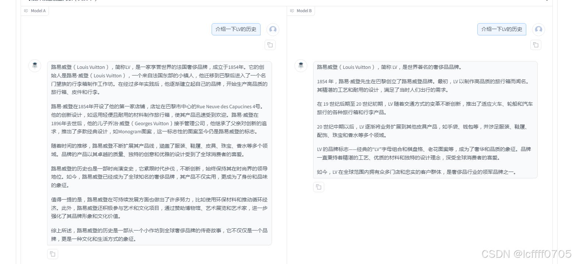
Task: Click the 介绍一下LV的历史 bubble in Model A
Action: (236, 29)
